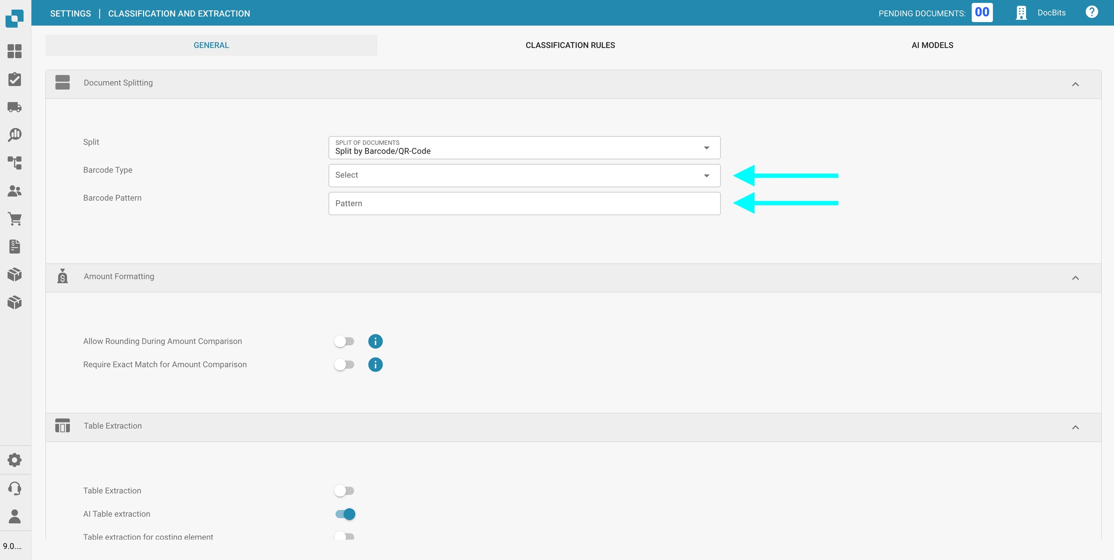Click the Settings breadcrumb link
Screen dimensions: 1114x560
pyautogui.click(x=71, y=14)
